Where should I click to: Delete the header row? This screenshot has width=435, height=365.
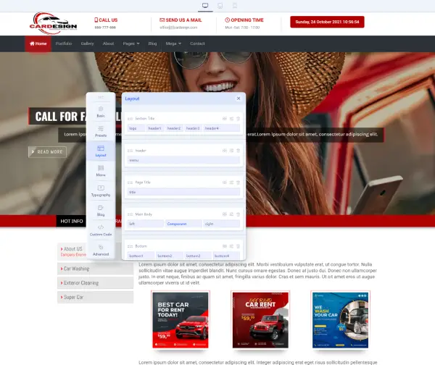coord(238,151)
